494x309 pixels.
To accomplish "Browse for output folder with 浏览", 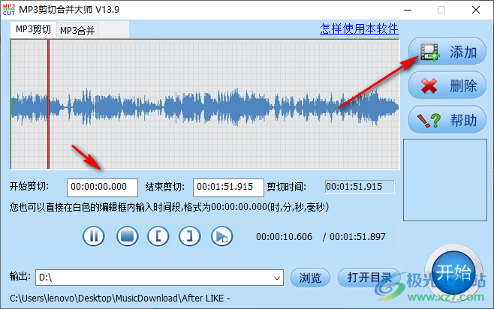I will [310, 277].
